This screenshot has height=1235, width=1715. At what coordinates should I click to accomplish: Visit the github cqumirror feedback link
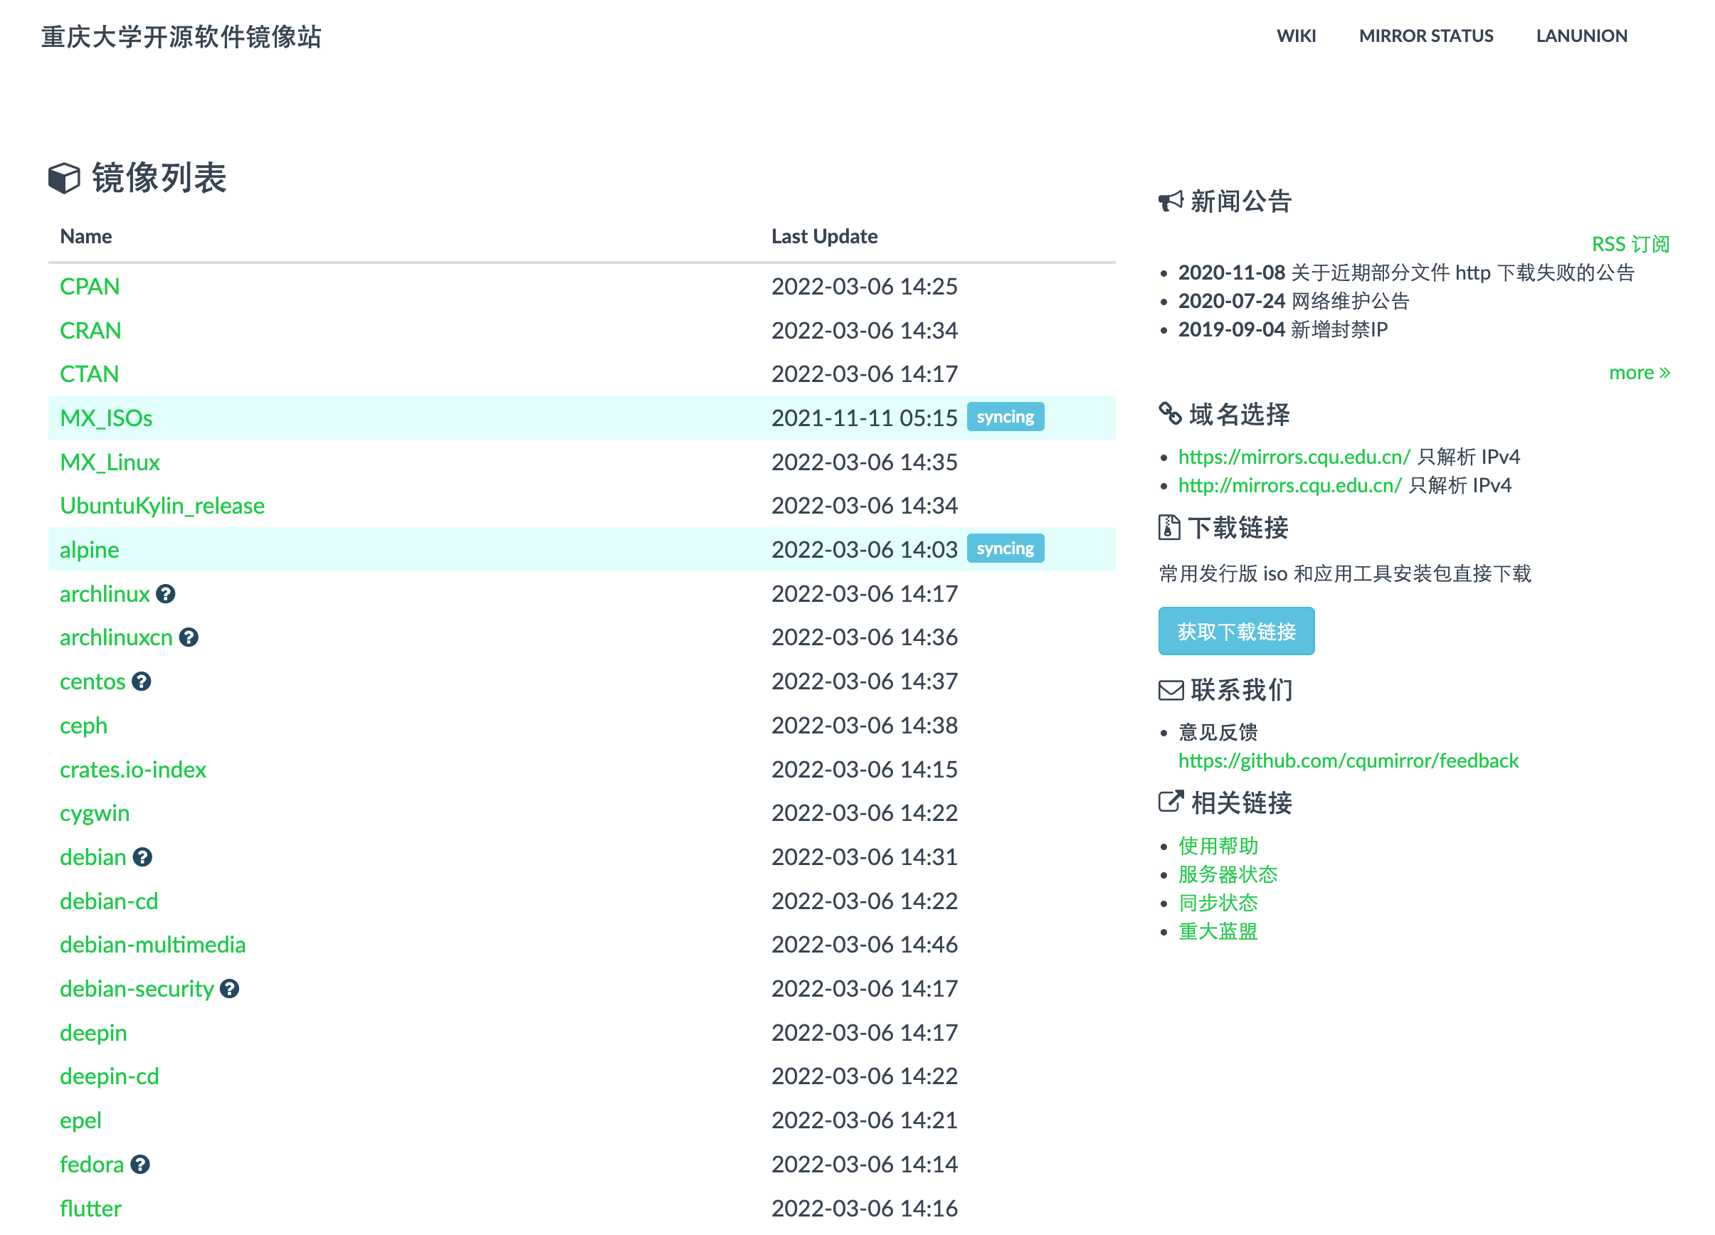point(1348,760)
